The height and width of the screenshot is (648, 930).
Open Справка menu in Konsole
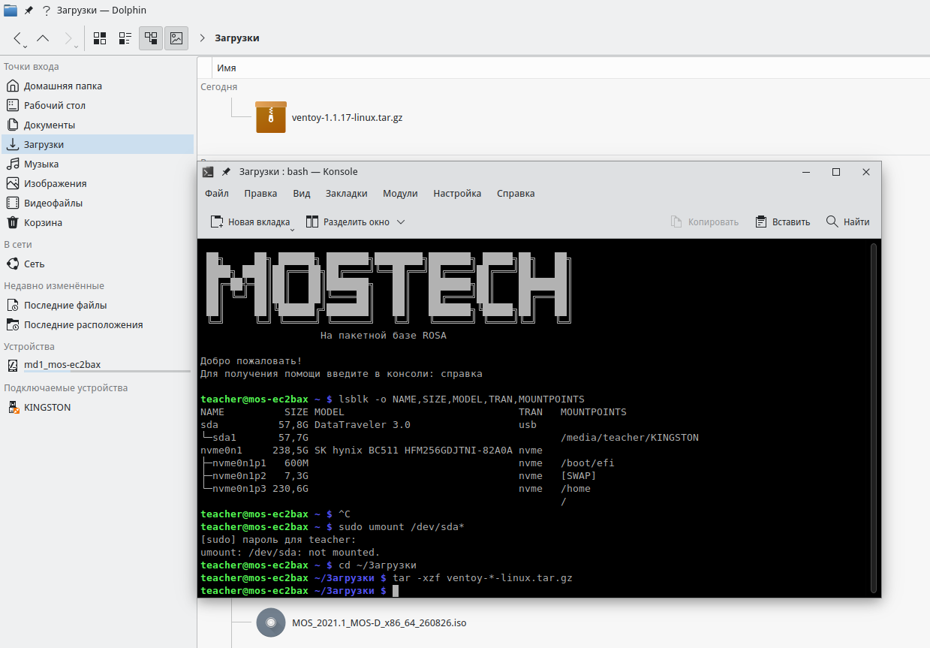516,193
